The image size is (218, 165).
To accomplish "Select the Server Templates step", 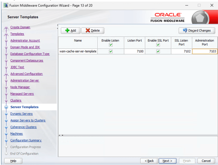I will pyautogui.click(x=24, y=107).
